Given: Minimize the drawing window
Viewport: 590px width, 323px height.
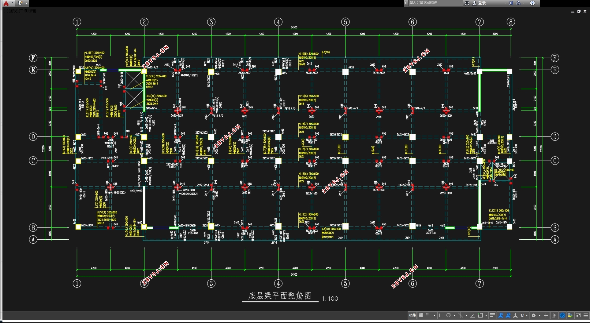Looking at the screenshot, I should click(573, 11).
